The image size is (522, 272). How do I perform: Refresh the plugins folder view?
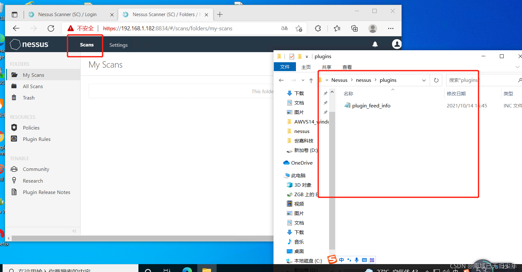coord(436,80)
